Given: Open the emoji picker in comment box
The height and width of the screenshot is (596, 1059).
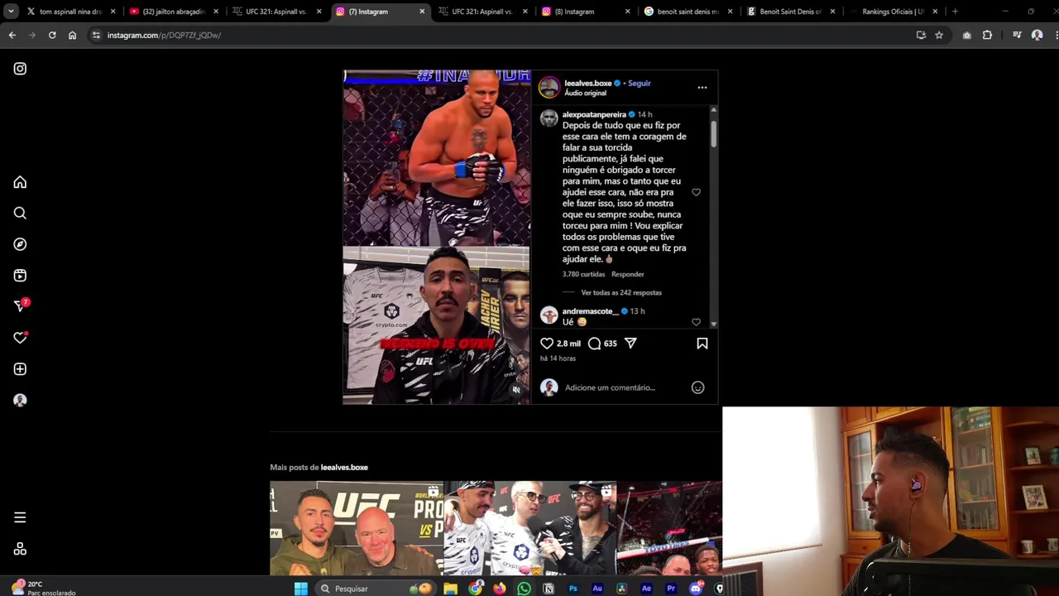Looking at the screenshot, I should click(697, 387).
